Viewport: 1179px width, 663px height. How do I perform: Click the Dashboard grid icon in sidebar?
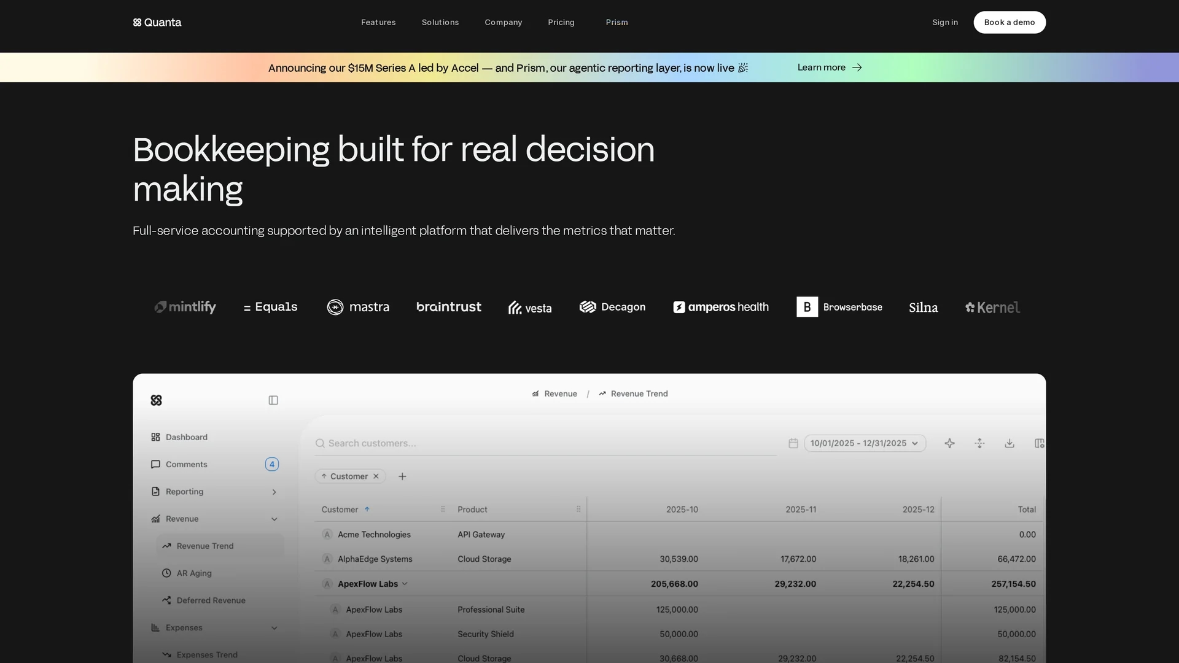coord(155,437)
